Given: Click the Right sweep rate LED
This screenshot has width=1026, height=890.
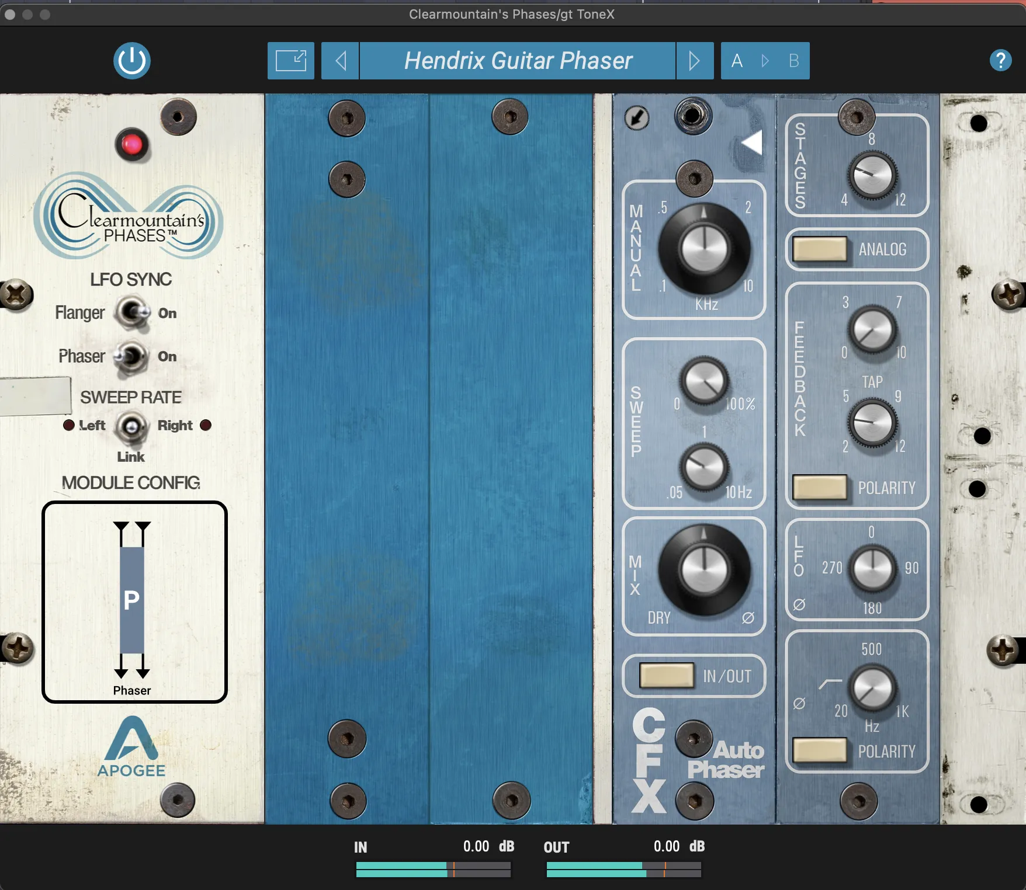Looking at the screenshot, I should [x=206, y=425].
